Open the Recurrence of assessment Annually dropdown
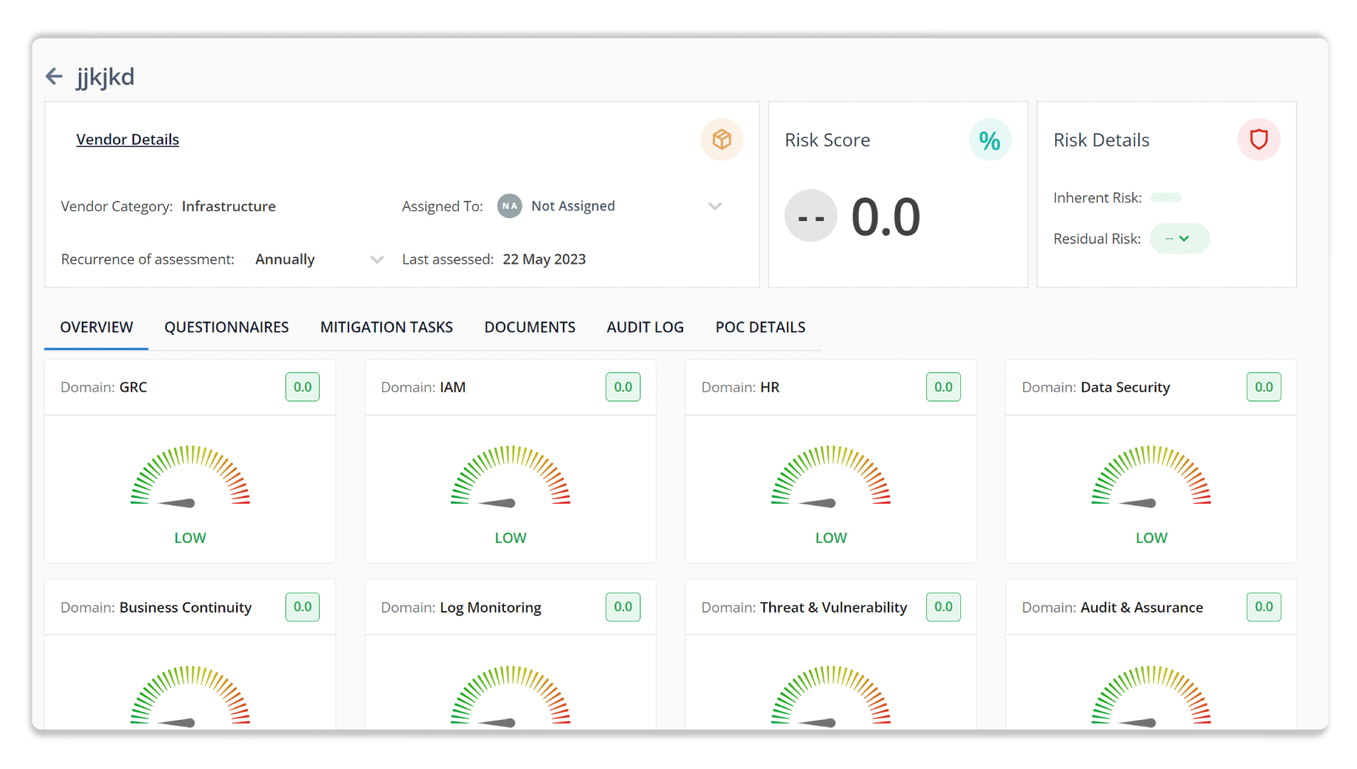 (x=319, y=259)
